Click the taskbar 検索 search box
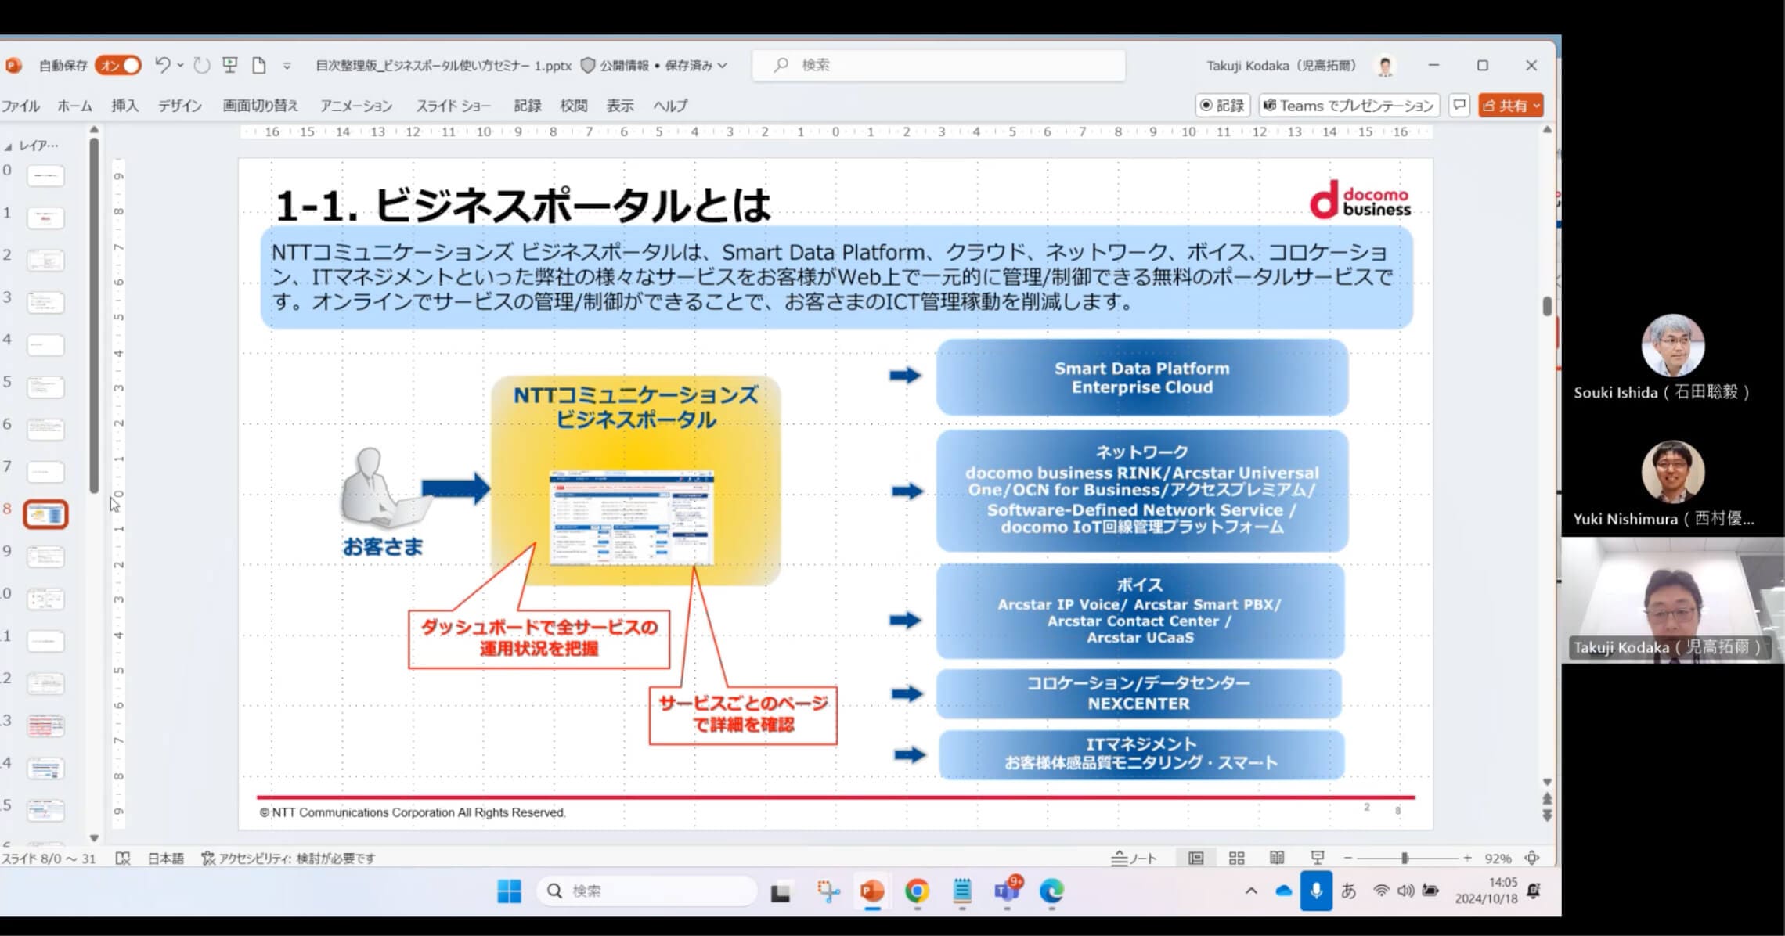This screenshot has width=1785, height=936. coord(647,891)
